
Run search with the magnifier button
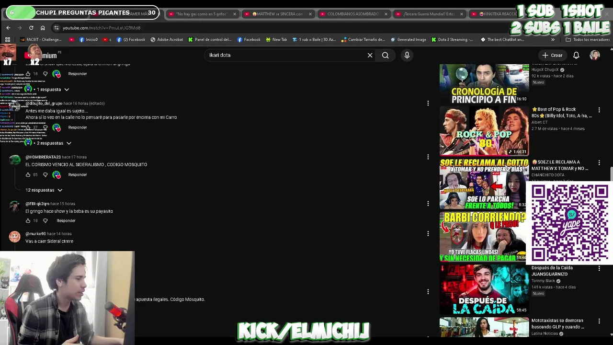pos(385,55)
